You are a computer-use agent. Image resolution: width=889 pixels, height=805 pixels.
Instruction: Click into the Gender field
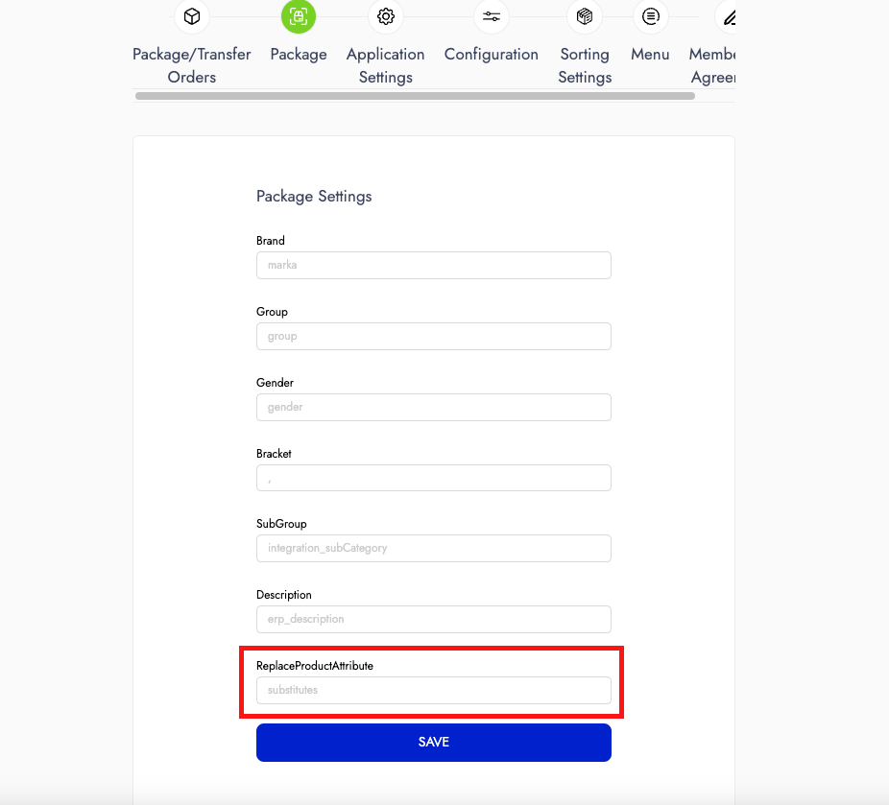(434, 408)
